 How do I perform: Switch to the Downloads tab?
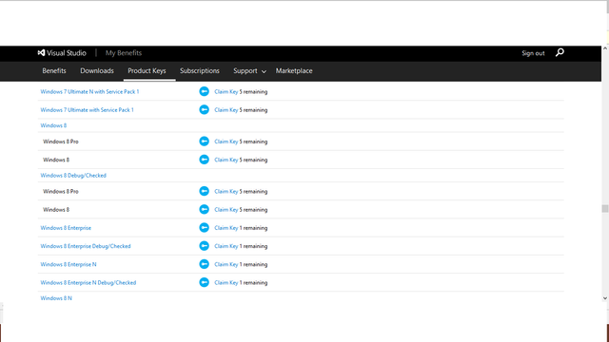click(97, 71)
